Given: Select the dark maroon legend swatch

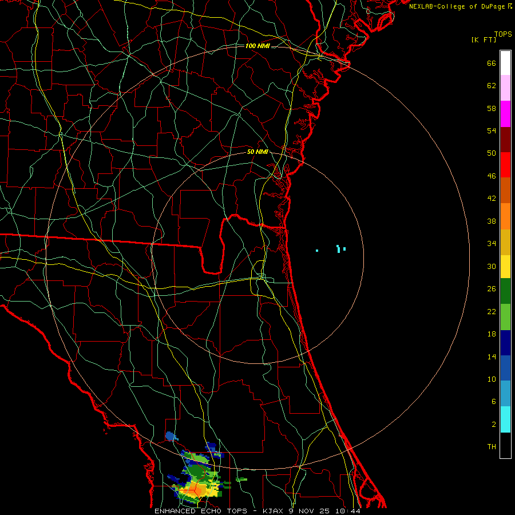Looking at the screenshot, I should (x=505, y=140).
